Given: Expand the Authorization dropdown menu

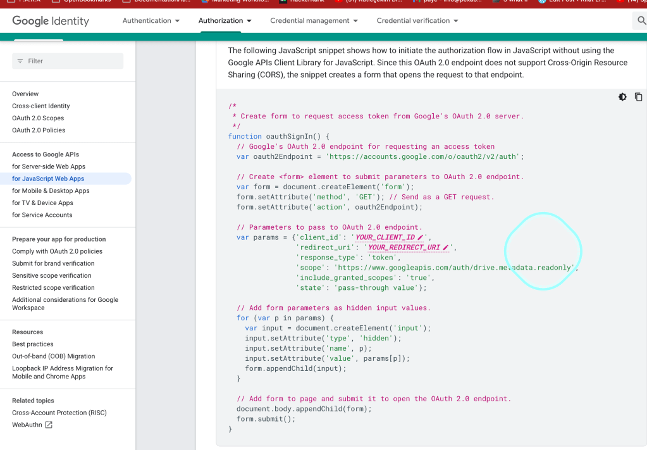Looking at the screenshot, I should click(225, 21).
